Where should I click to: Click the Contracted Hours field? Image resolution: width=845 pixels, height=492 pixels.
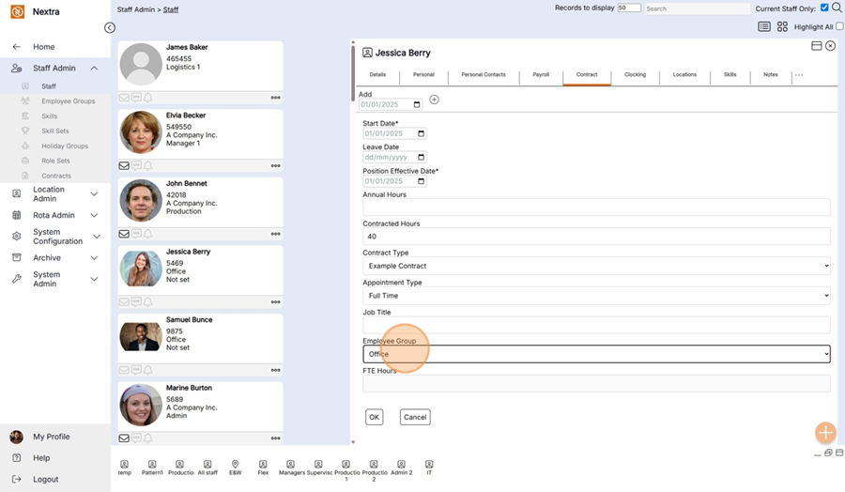(x=596, y=237)
